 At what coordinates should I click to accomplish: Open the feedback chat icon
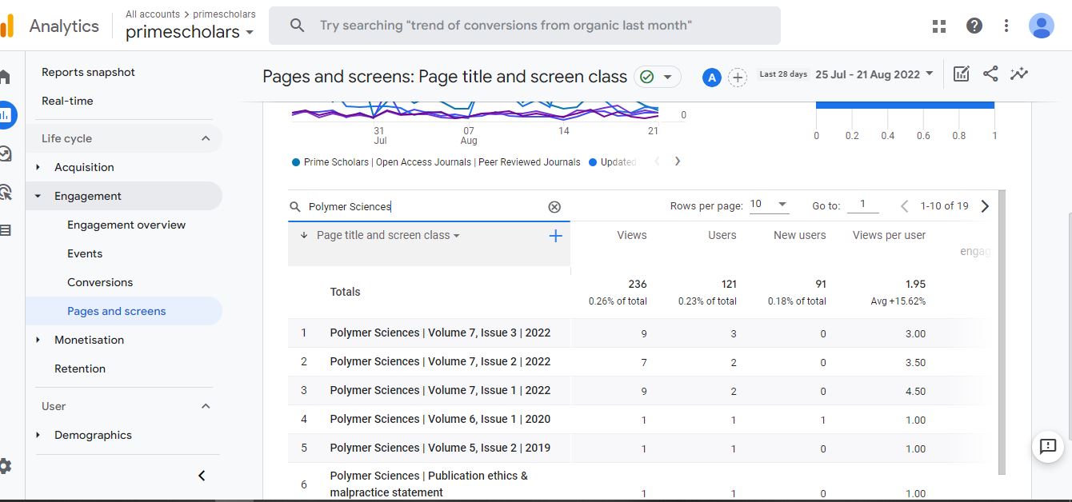pos(1048,447)
